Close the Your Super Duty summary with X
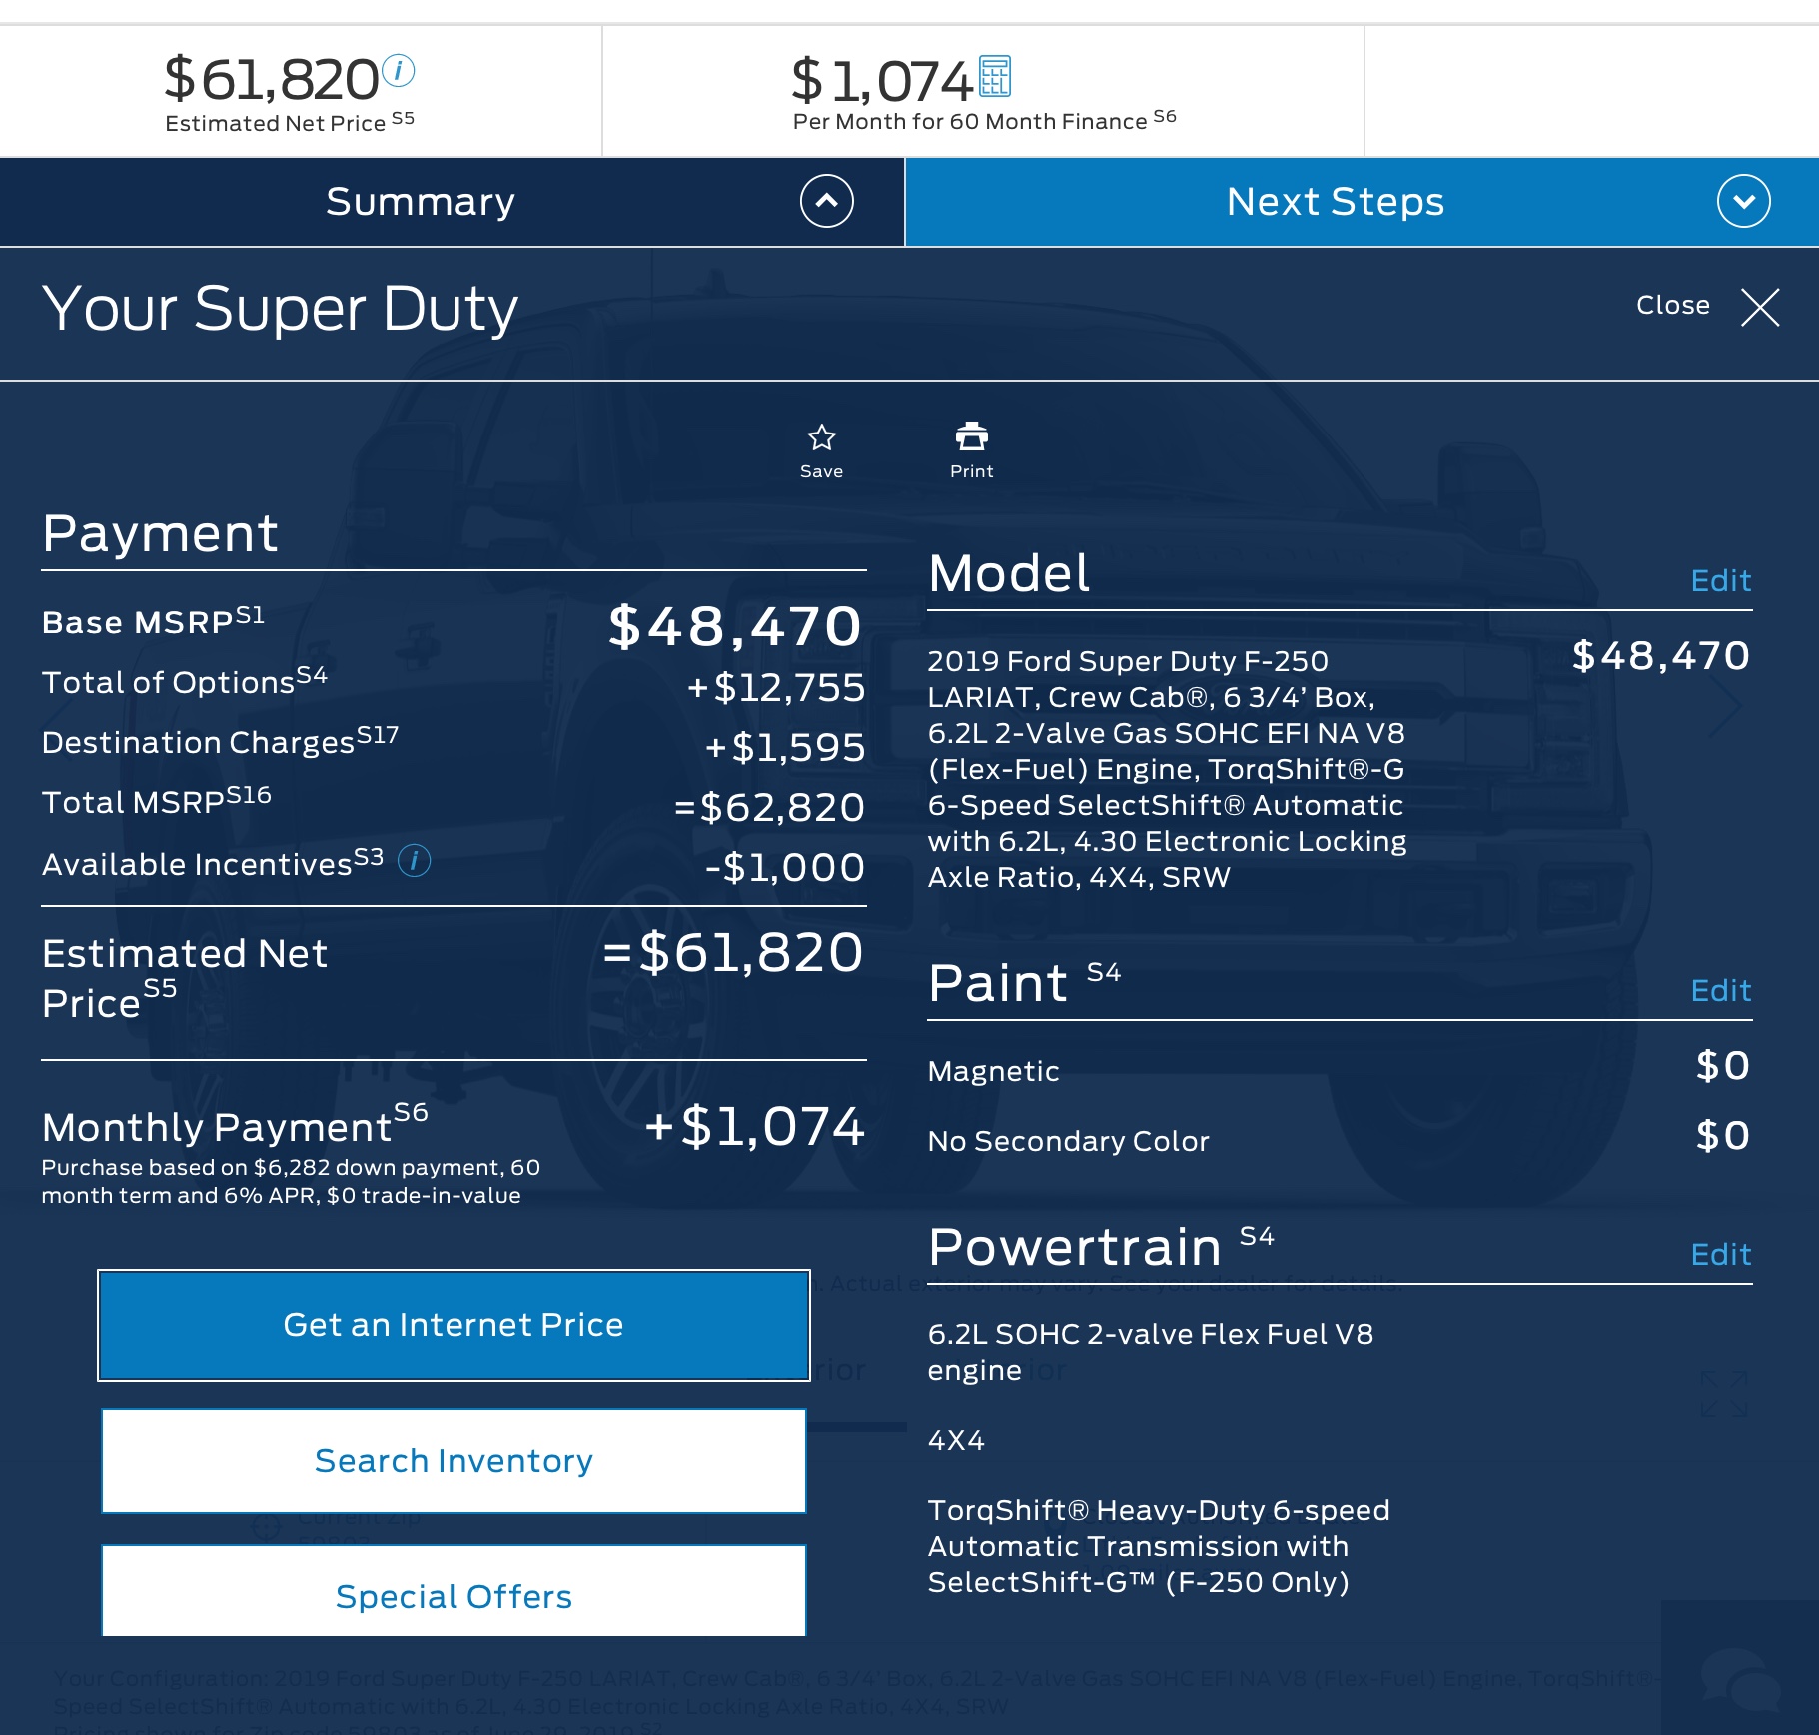The width and height of the screenshot is (1819, 1735). click(x=1760, y=307)
